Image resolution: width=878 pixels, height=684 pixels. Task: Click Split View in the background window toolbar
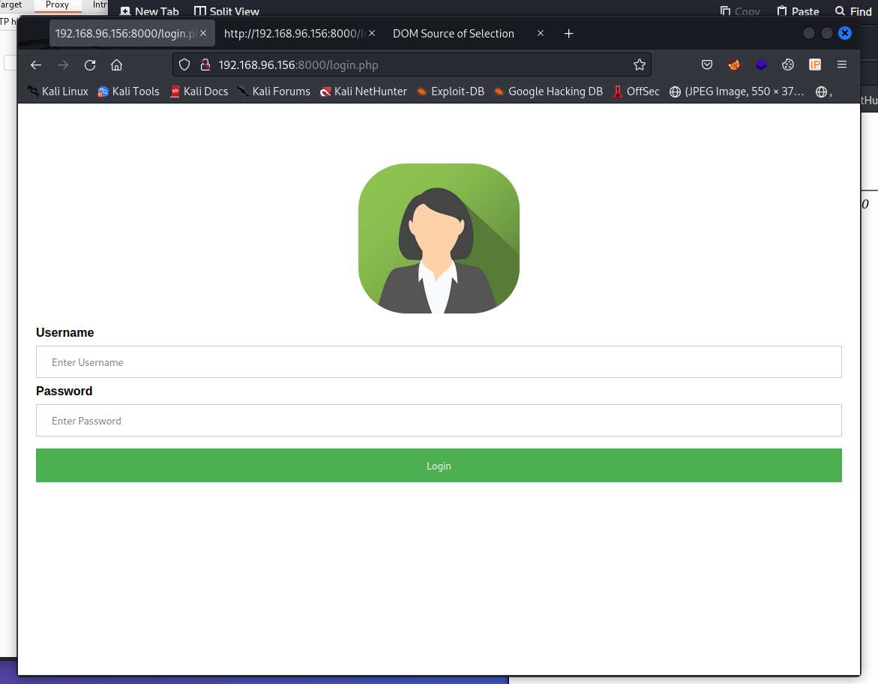tap(226, 11)
